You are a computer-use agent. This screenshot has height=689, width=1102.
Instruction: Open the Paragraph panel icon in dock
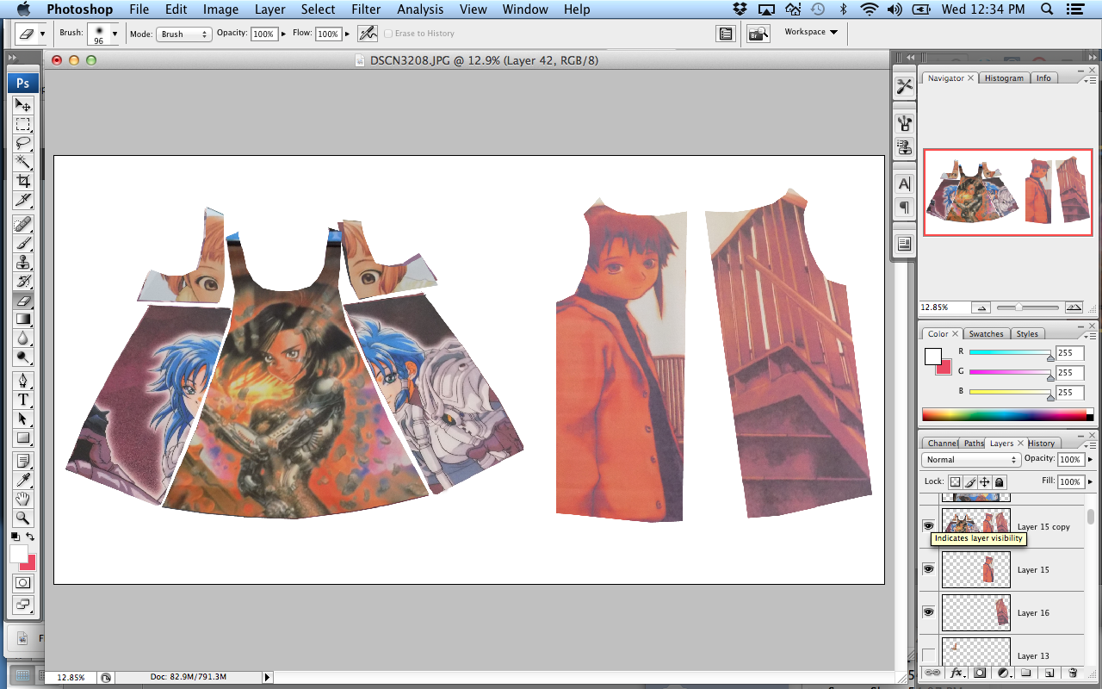point(904,207)
